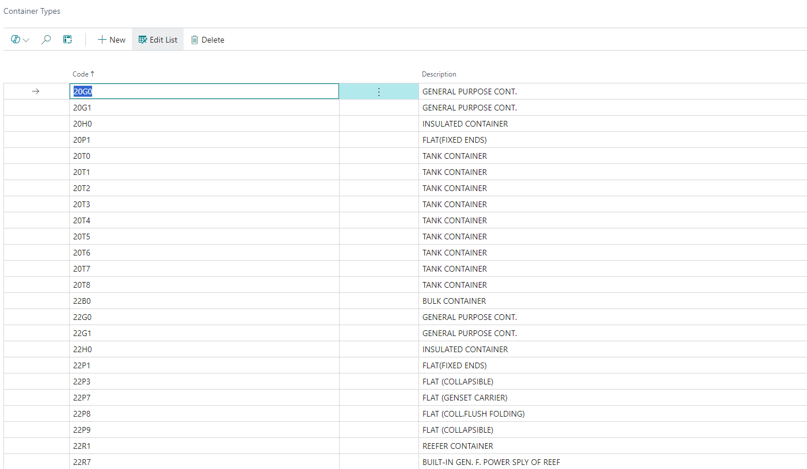The height and width of the screenshot is (469, 807).
Task: Open the search magnifier icon
Action: point(46,39)
